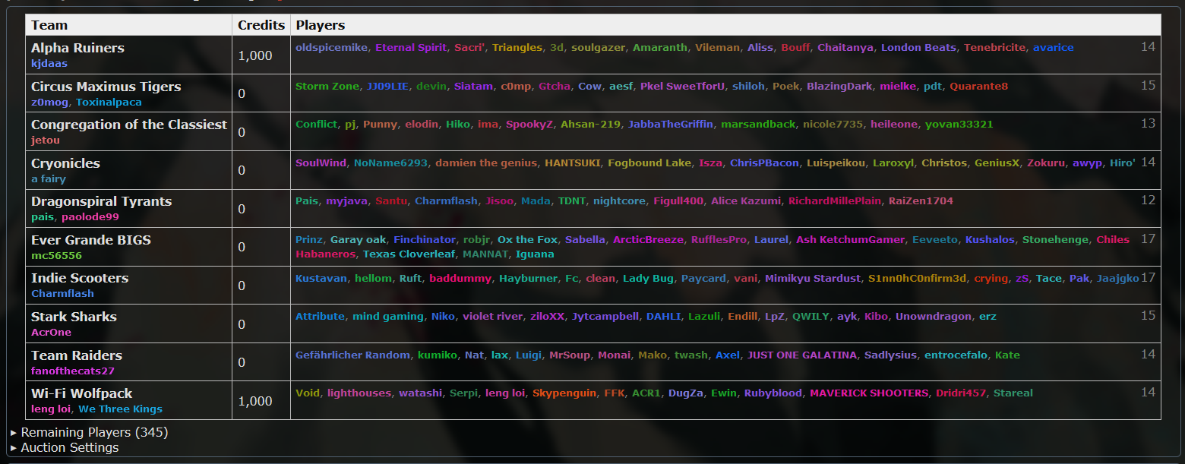
Task: Open player Fogbound Lake
Action: [649, 163]
